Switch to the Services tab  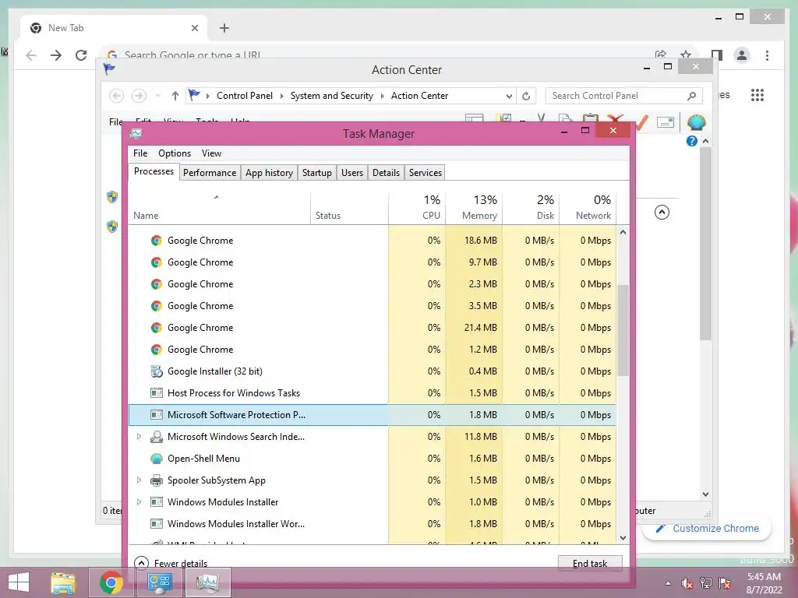click(x=425, y=172)
